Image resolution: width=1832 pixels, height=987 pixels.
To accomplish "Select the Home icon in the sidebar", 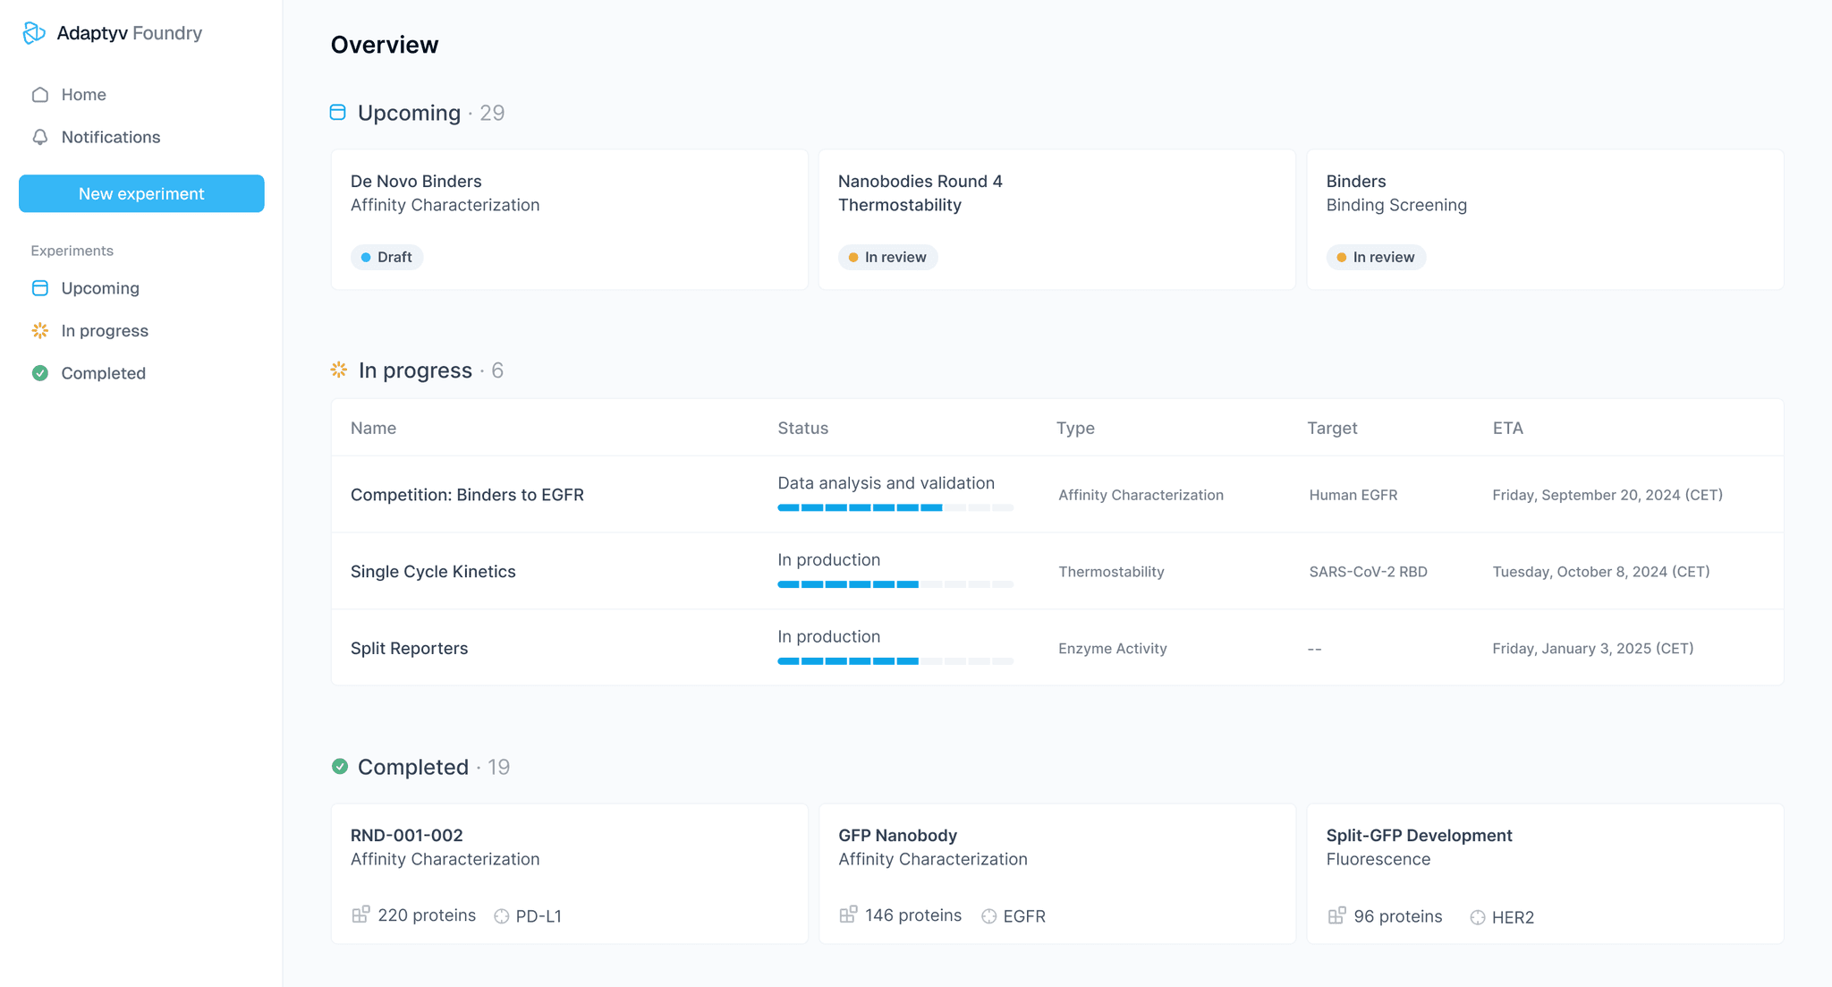I will (39, 94).
